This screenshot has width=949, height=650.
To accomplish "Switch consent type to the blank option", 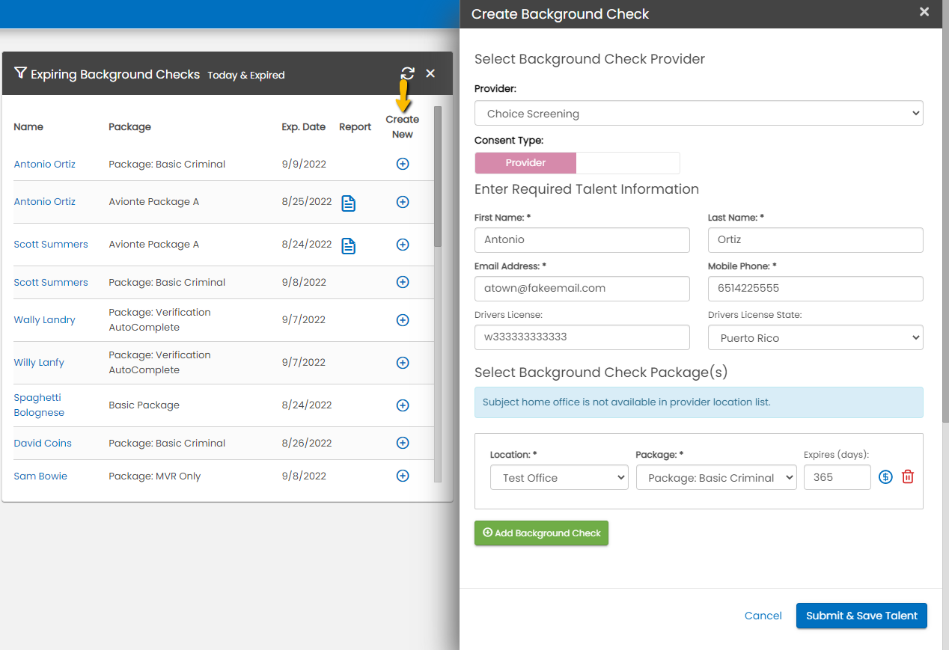I will [x=627, y=163].
